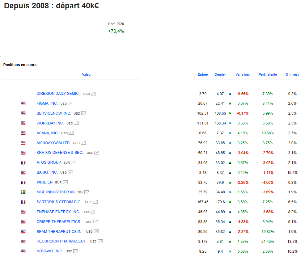Click green status dot in RECURSION PHARMACEUT row
Image resolution: width=301 pixels, height=257 pixels.
[x=230, y=242]
